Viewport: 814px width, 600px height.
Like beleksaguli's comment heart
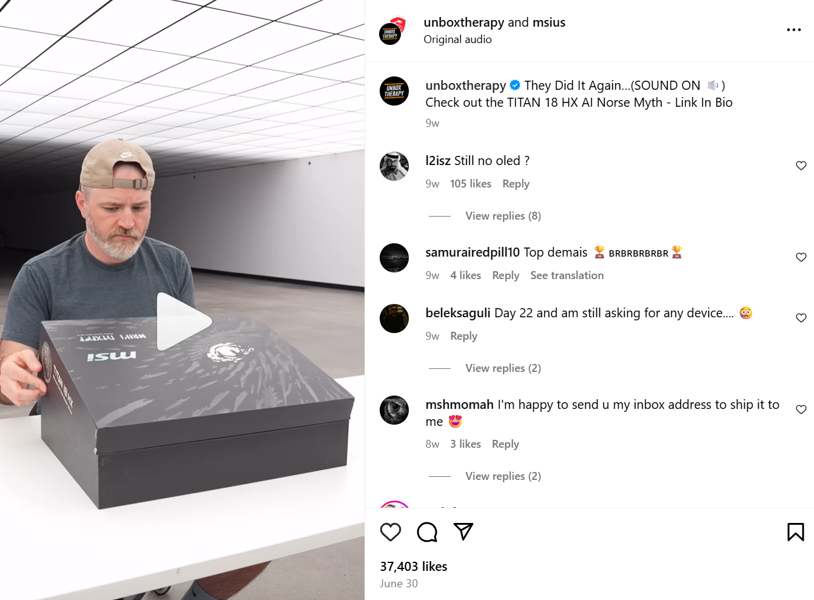point(801,318)
